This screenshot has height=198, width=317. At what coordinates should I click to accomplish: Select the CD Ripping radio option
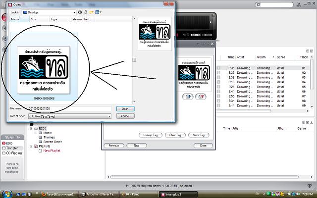(4, 153)
